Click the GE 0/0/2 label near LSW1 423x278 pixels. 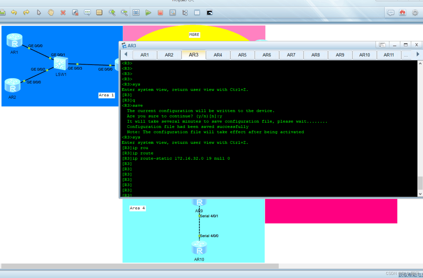38,69
